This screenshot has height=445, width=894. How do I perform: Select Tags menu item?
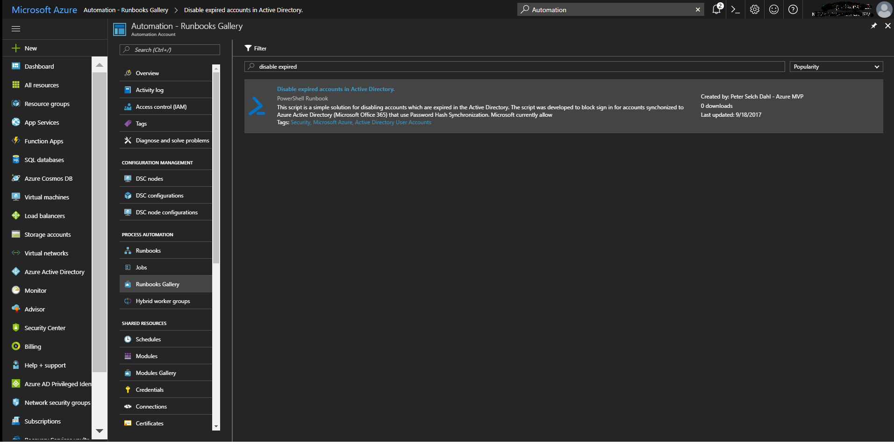(x=166, y=124)
